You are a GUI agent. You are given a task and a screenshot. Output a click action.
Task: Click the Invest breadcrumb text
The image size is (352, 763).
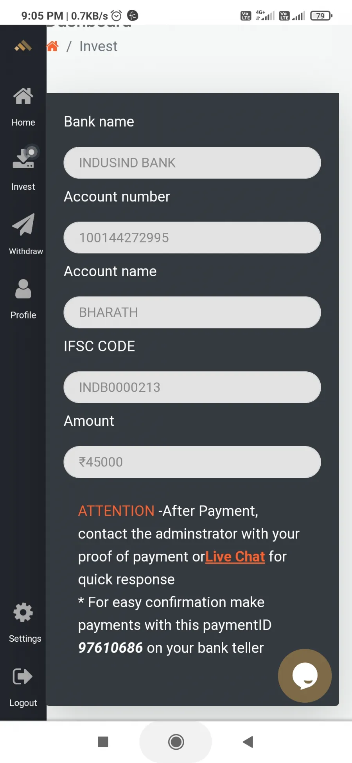tap(98, 46)
